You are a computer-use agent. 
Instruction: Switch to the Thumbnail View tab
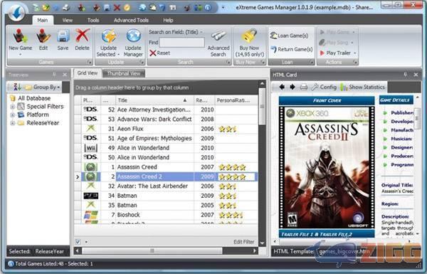point(124,73)
